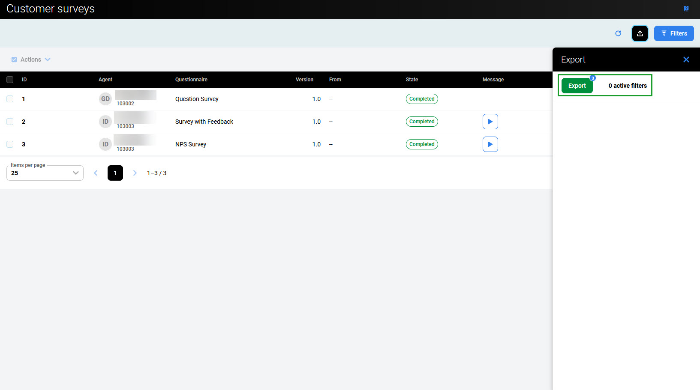Sort by State column header
The height and width of the screenshot is (390, 700).
pyautogui.click(x=412, y=80)
